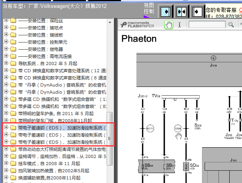The image size is (242, 183).
Task: Expand the 安装位置：高电流连接 folder node
Action: click(x=6, y=56)
